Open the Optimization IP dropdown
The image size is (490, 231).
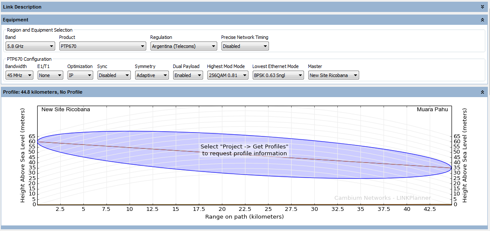80,75
